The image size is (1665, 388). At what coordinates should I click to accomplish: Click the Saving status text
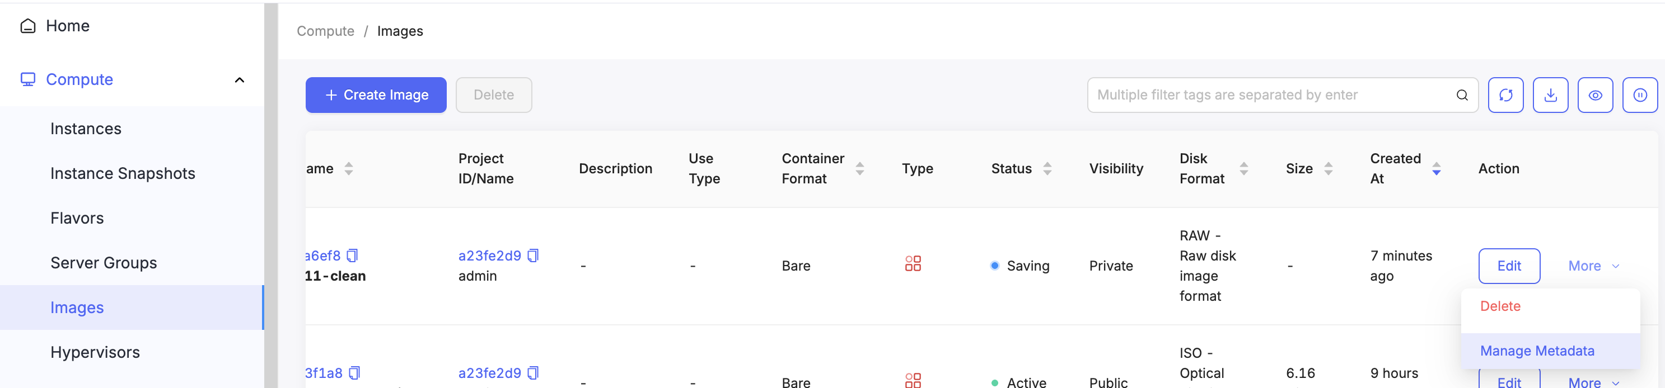coord(1028,266)
